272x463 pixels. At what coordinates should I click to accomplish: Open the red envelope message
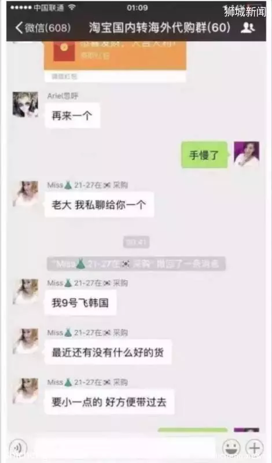coord(115,56)
